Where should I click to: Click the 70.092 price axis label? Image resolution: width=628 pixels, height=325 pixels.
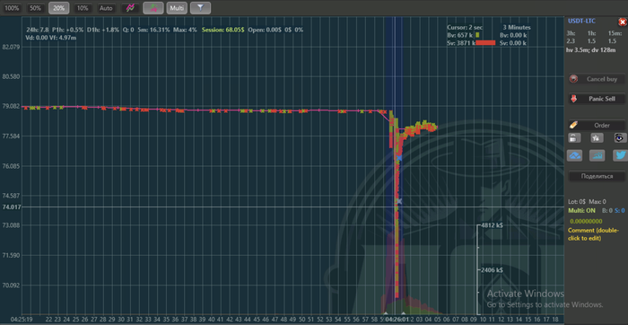(x=11, y=285)
